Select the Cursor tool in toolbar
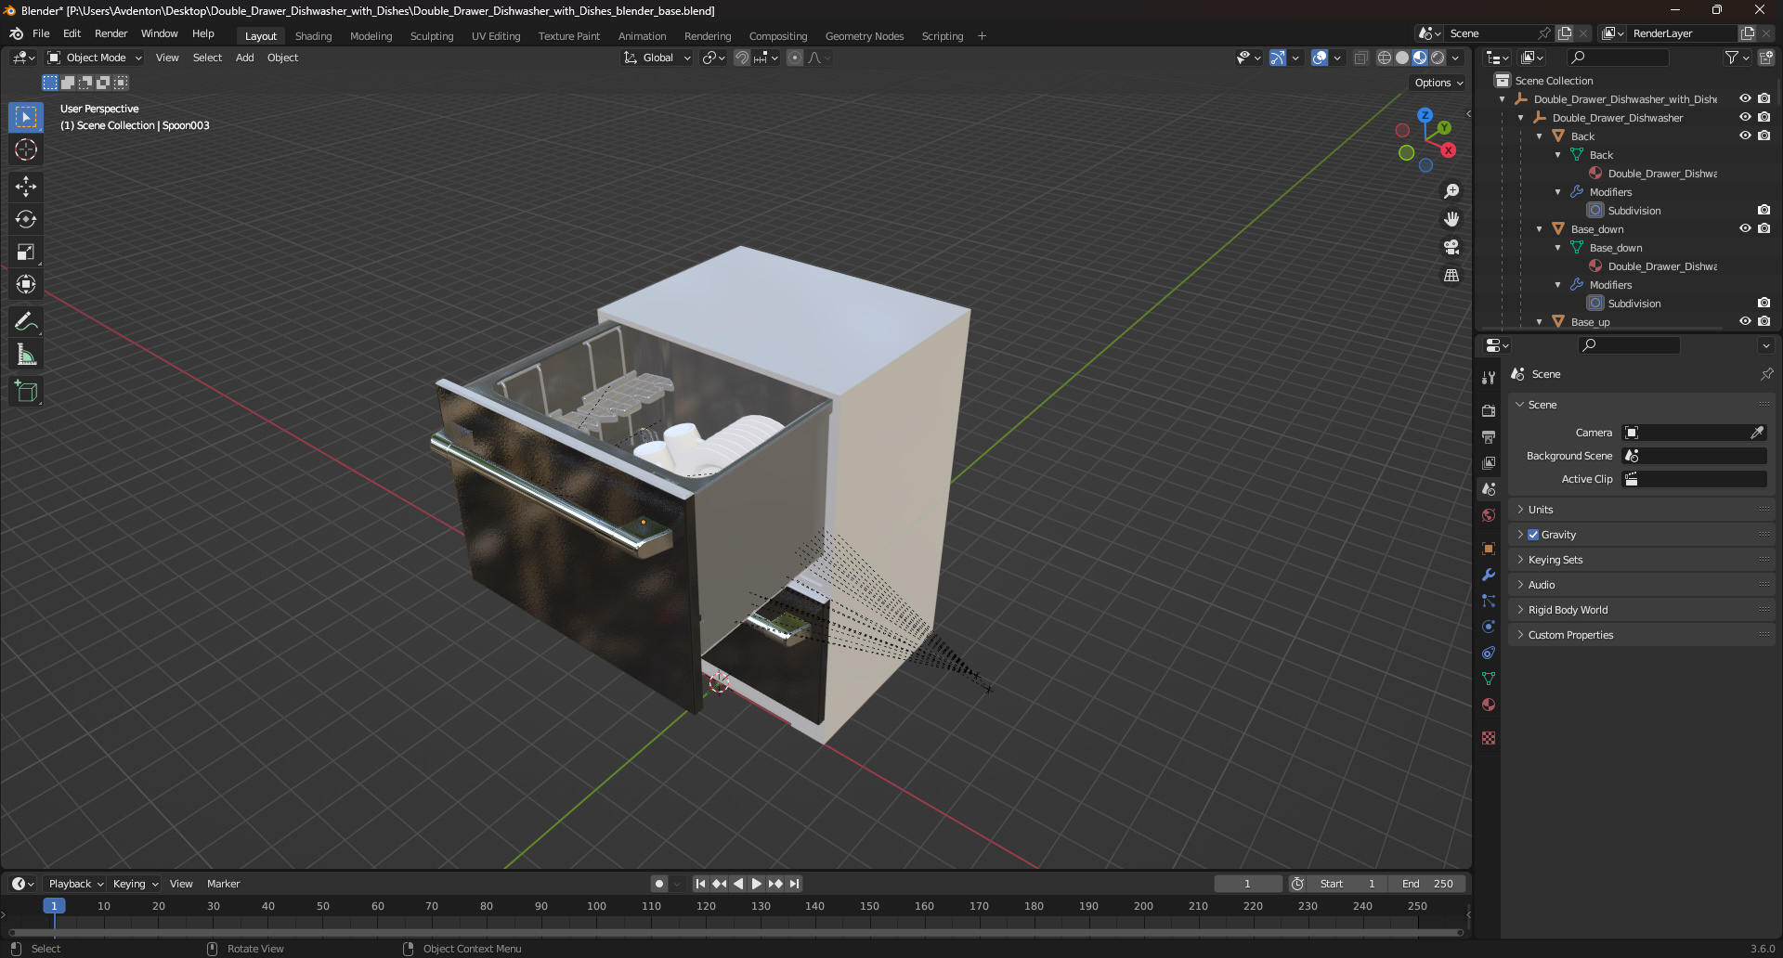 (26, 149)
